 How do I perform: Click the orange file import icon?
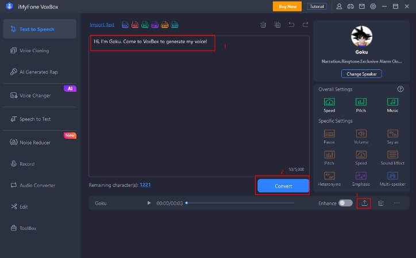pyautogui.click(x=165, y=25)
